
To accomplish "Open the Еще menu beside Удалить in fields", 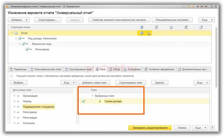I will pyautogui.click(x=202, y=82).
